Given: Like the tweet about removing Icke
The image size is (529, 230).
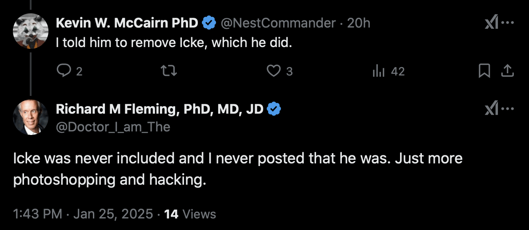Looking at the screenshot, I should tap(274, 71).
